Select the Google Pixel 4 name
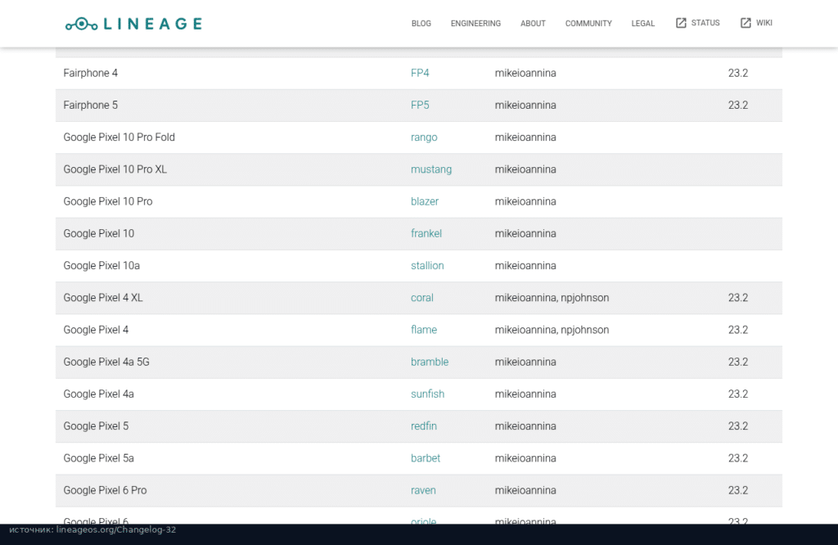 [97, 330]
